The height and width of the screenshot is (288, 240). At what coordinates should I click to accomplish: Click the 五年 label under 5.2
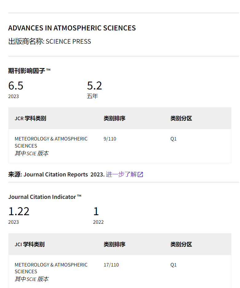pos(92,96)
